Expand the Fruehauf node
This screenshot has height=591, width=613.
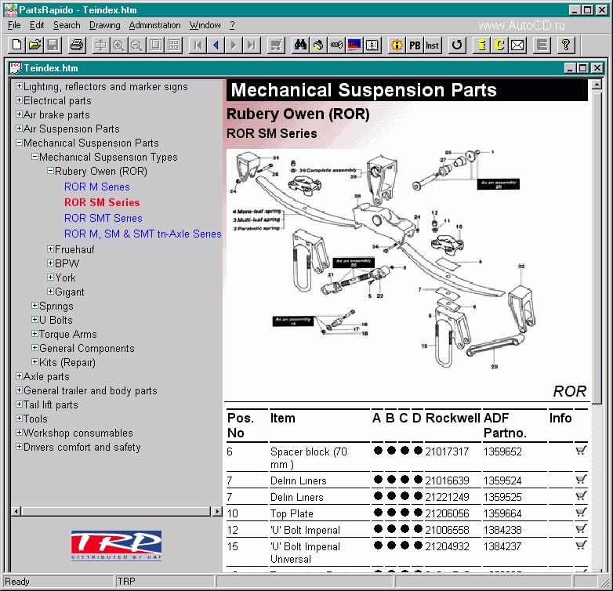tap(50, 249)
